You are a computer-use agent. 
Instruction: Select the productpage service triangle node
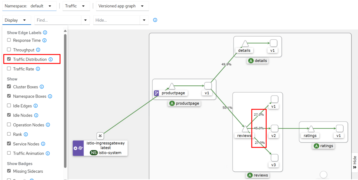pyautogui.click(x=172, y=86)
